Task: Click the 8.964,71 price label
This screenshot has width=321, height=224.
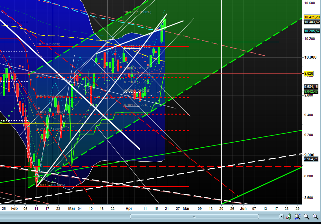Action: 311,159
